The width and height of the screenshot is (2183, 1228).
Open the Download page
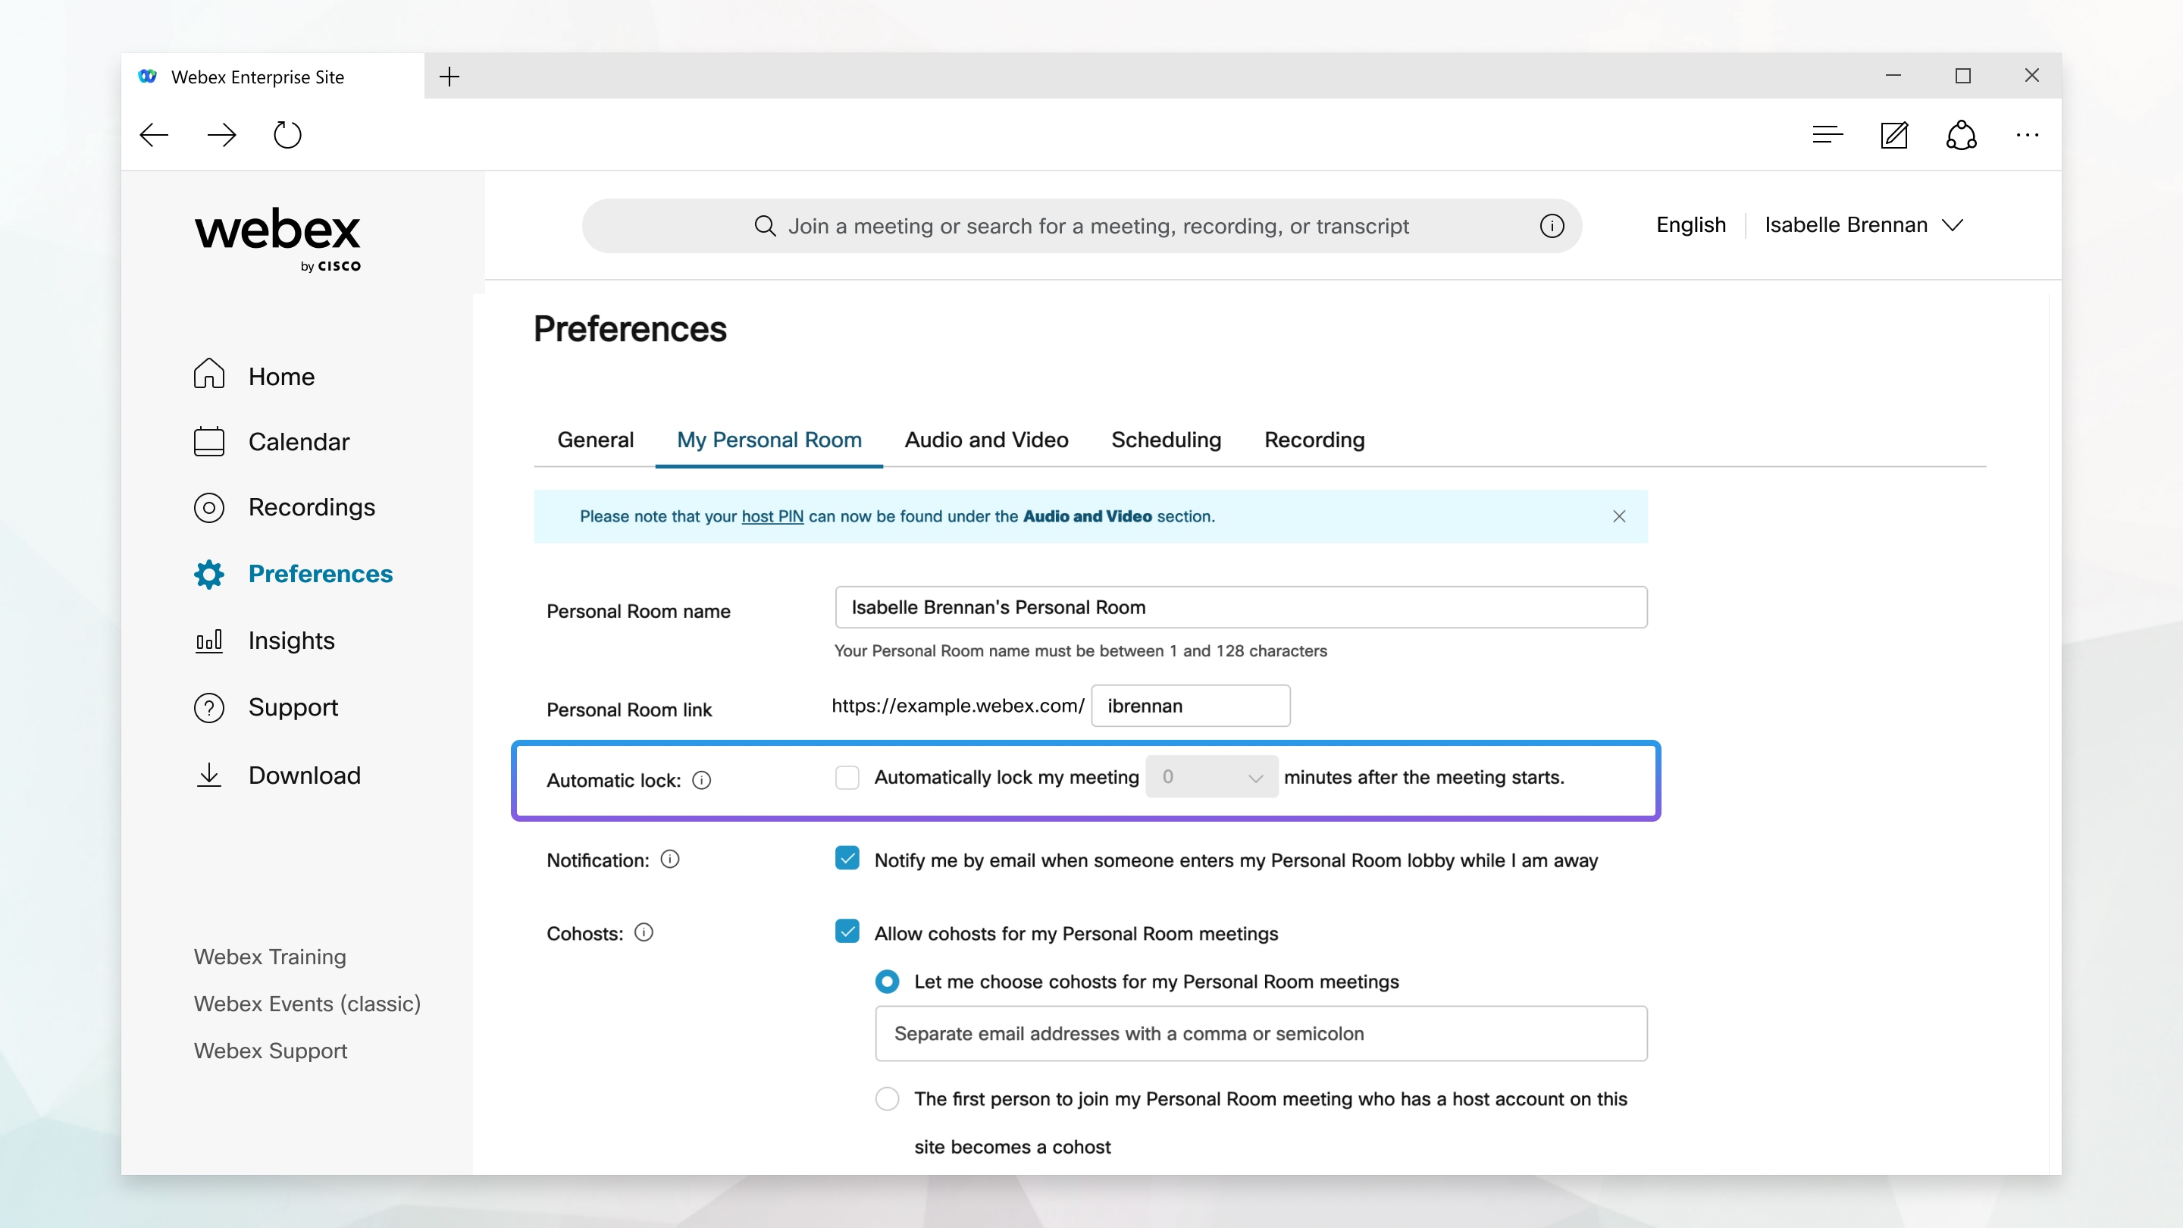coord(304,775)
